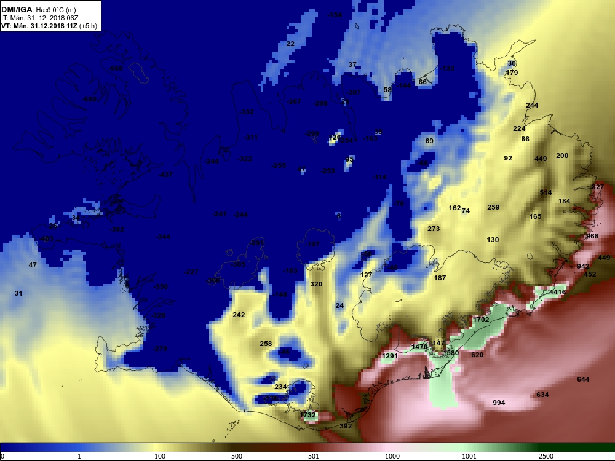Select the '500' legend tick label
The width and height of the screenshot is (615, 461).
point(237,456)
